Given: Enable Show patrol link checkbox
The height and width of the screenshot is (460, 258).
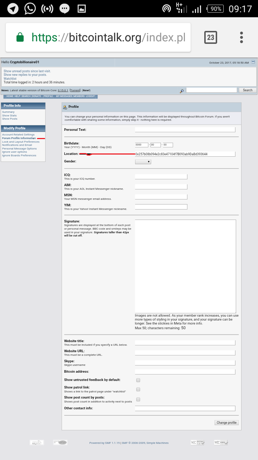Looking at the screenshot, I should pyautogui.click(x=138, y=390).
